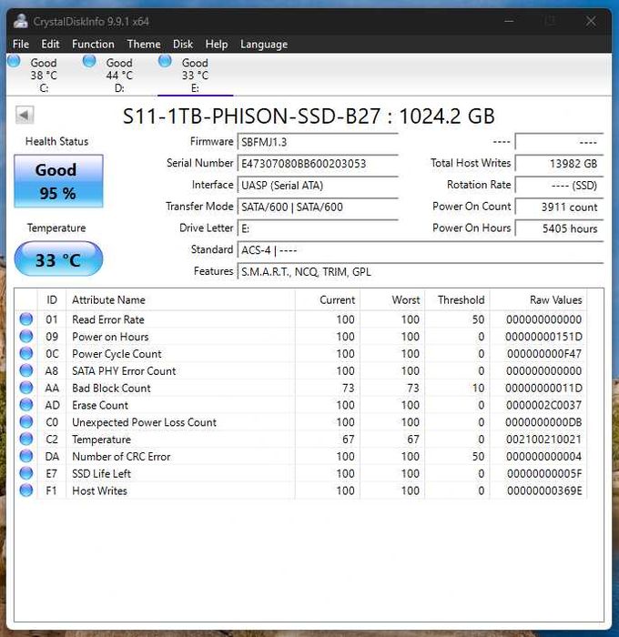Switch to drive D: disk tab
This screenshot has width=619, height=637.
point(119,76)
